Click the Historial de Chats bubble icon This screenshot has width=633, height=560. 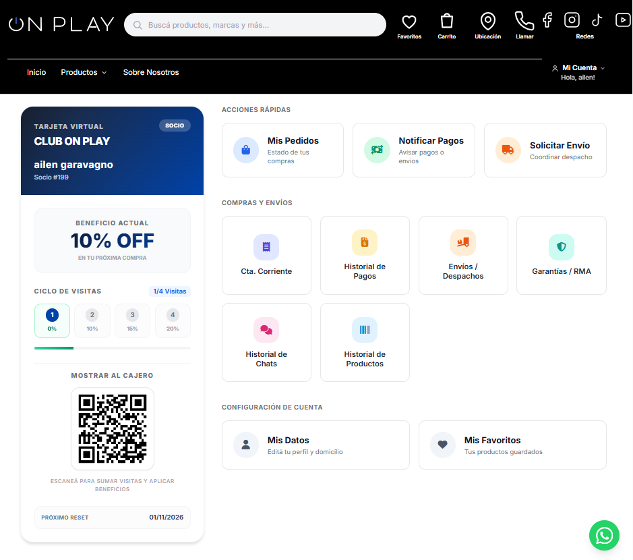click(266, 330)
